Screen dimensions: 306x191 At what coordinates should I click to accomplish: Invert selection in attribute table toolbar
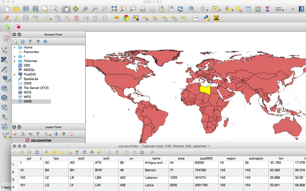(x=62, y=152)
